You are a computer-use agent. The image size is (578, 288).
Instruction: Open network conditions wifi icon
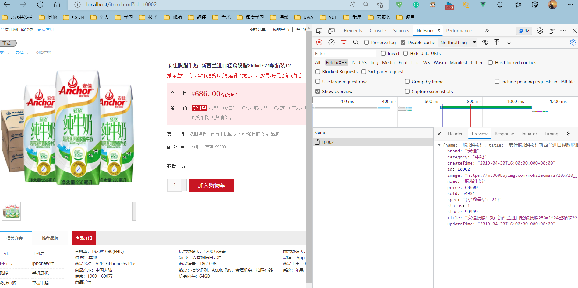point(485,43)
